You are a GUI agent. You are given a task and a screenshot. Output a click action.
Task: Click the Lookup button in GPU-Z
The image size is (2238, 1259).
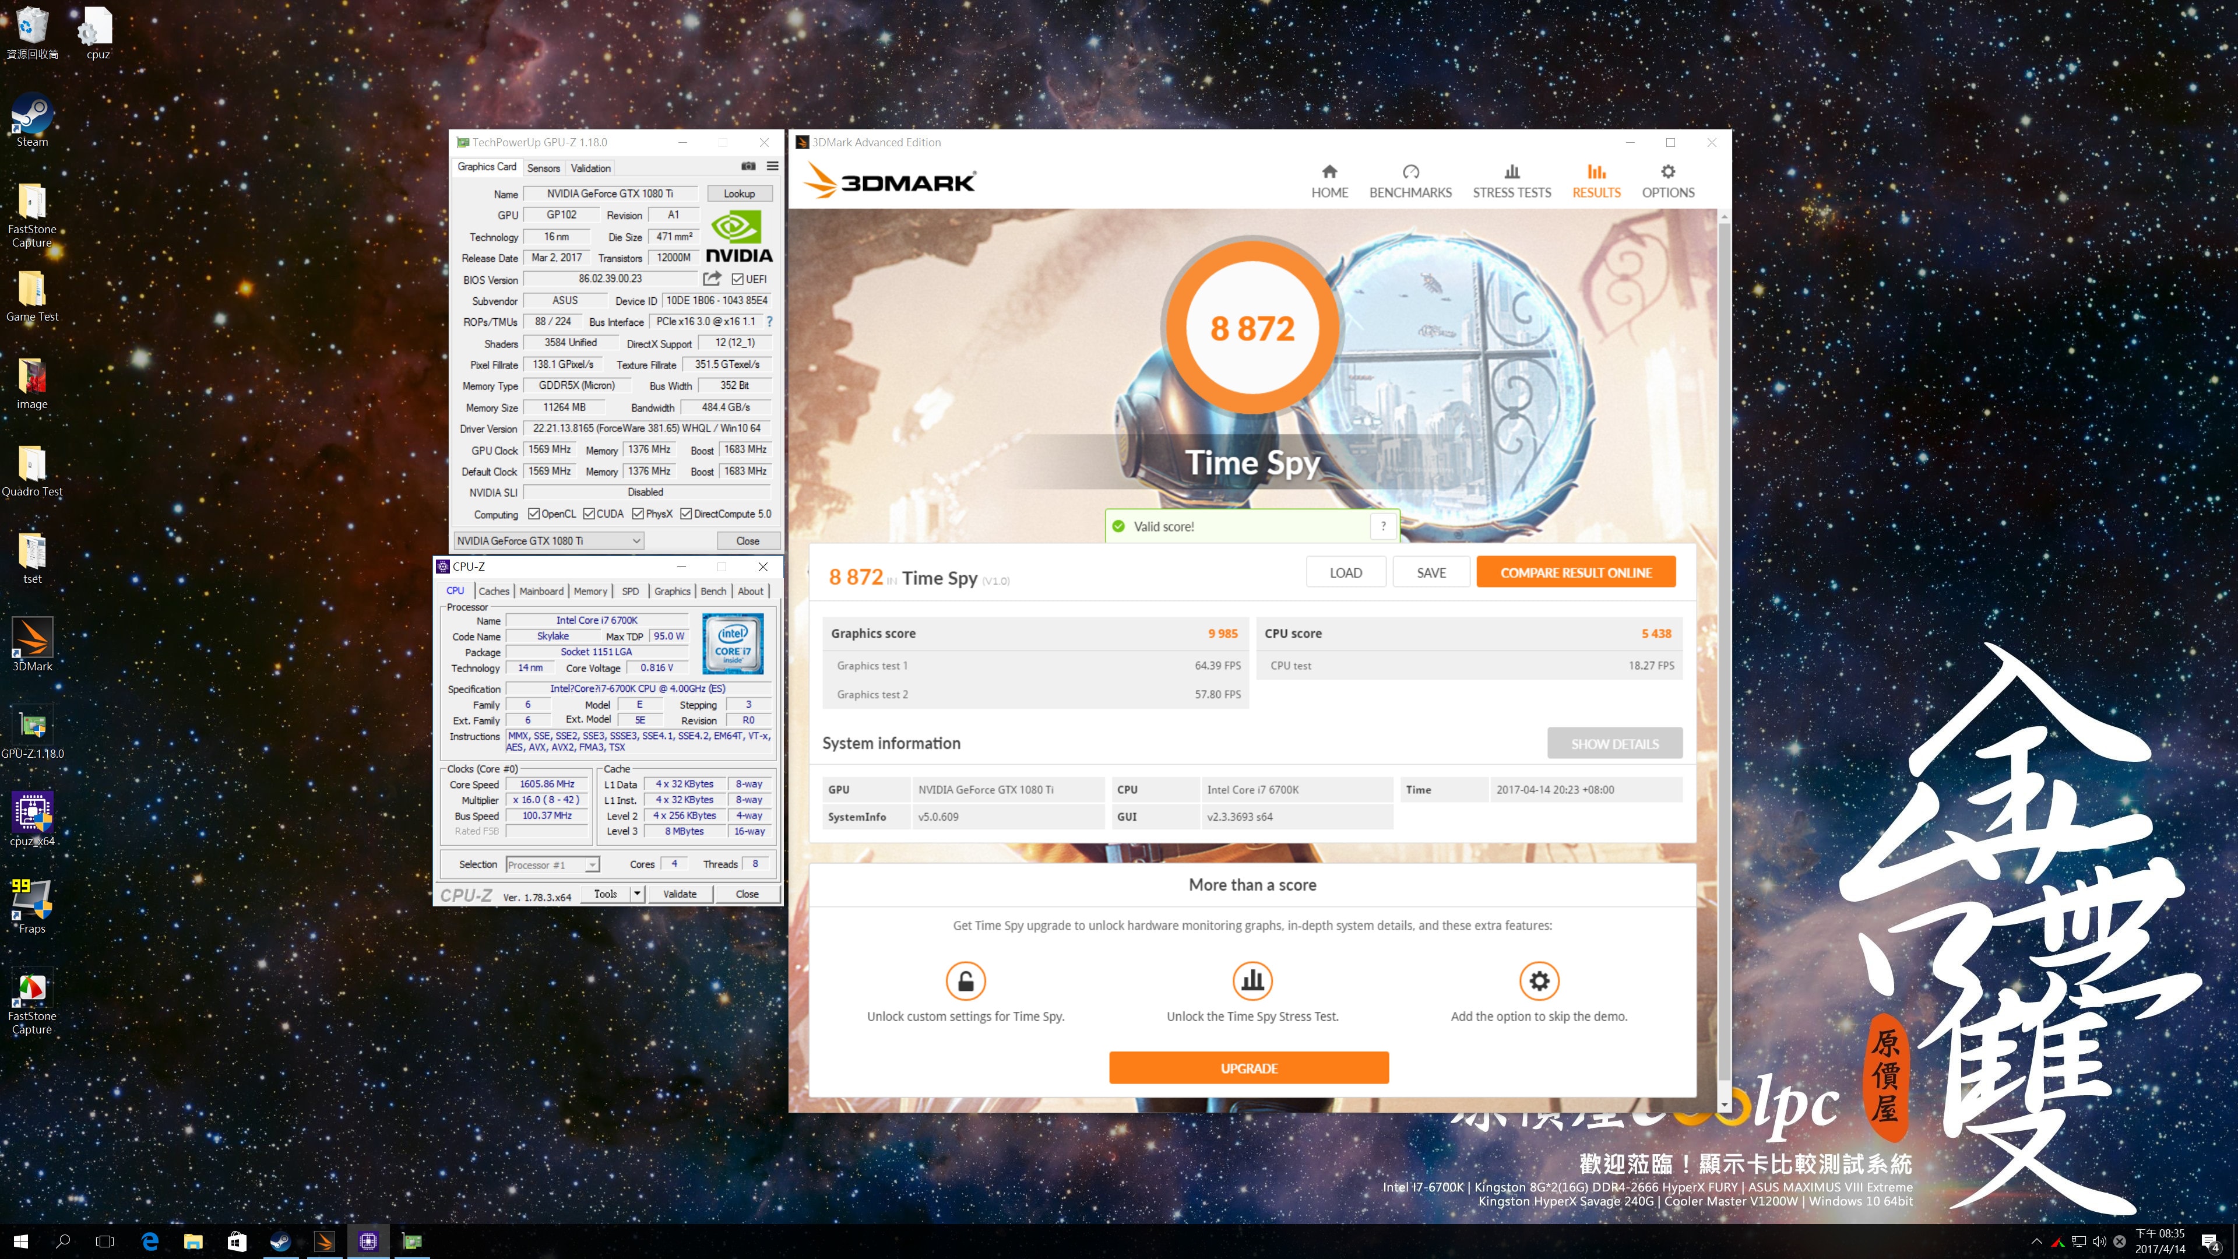740,194
